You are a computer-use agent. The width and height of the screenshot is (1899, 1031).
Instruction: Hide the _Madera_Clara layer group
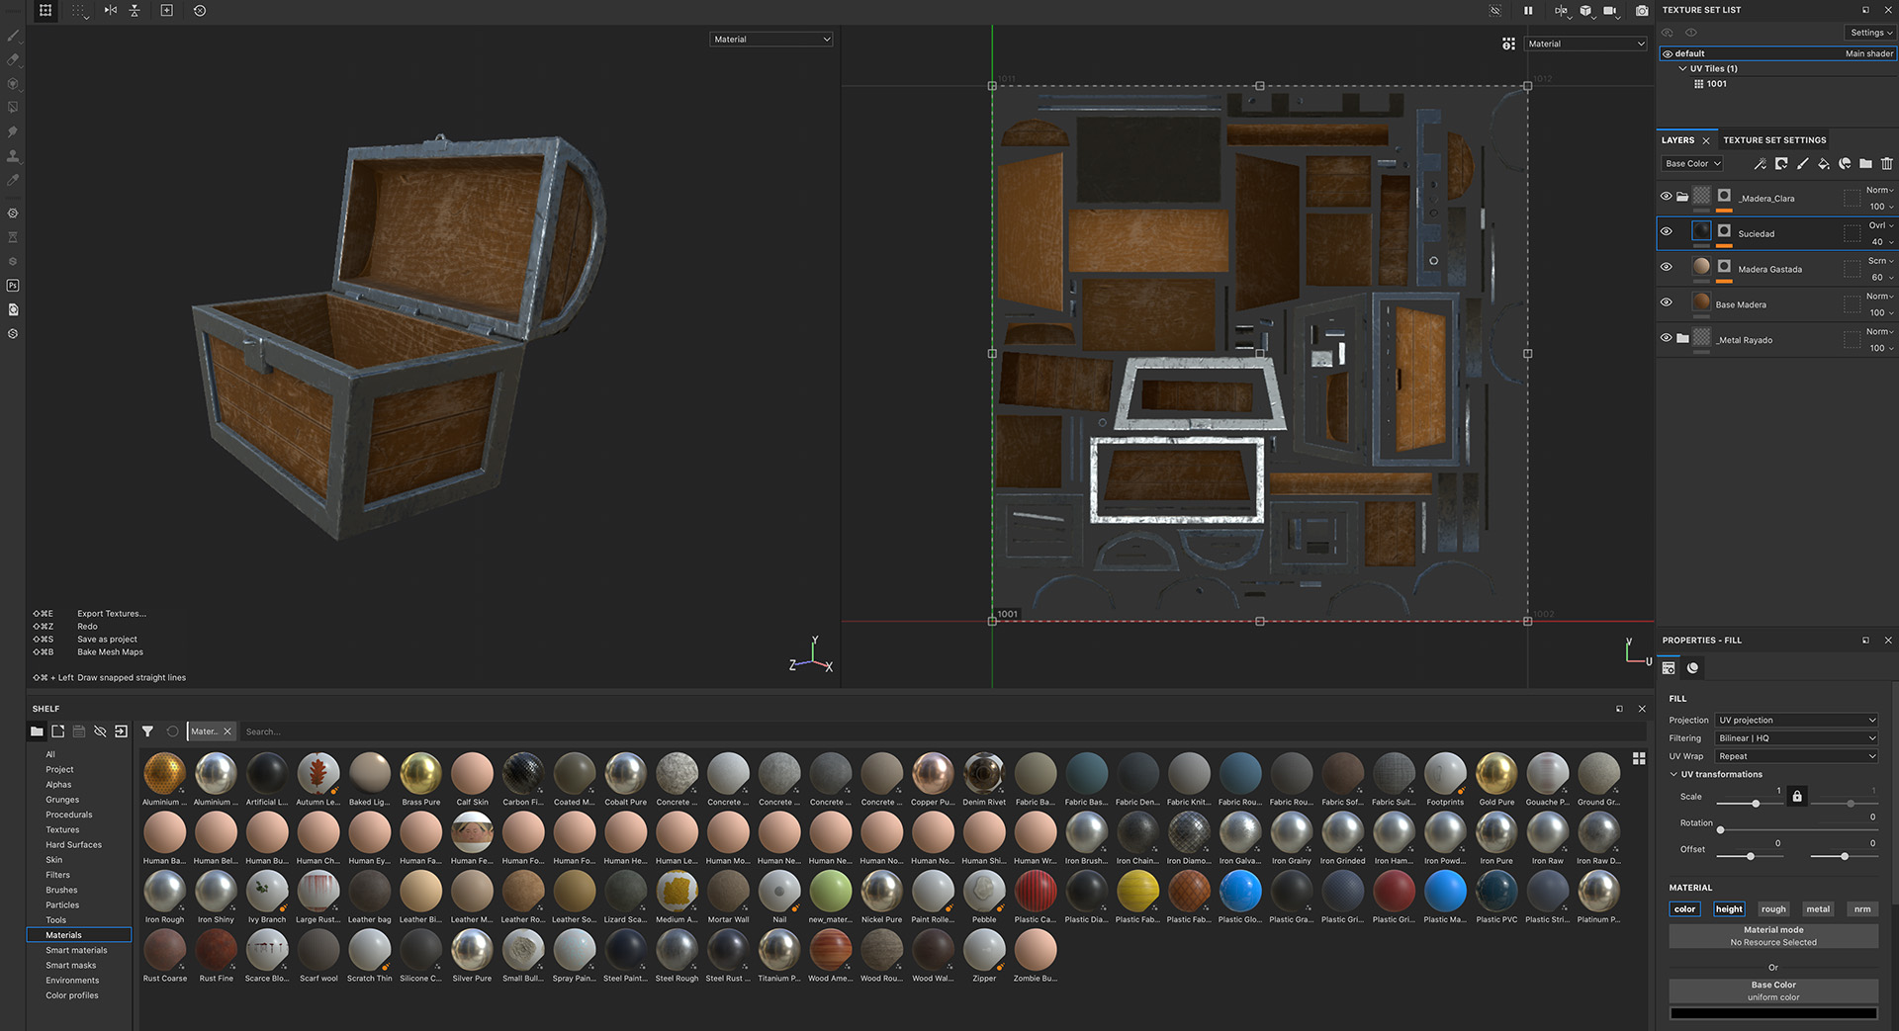tap(1667, 197)
